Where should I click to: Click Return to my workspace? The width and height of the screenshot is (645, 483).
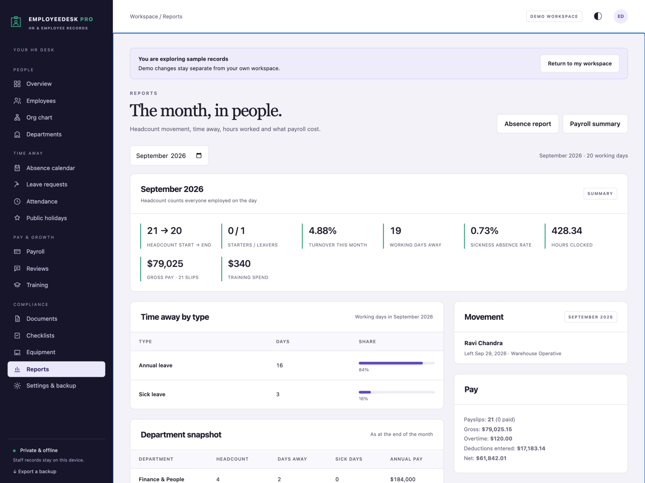pos(579,63)
